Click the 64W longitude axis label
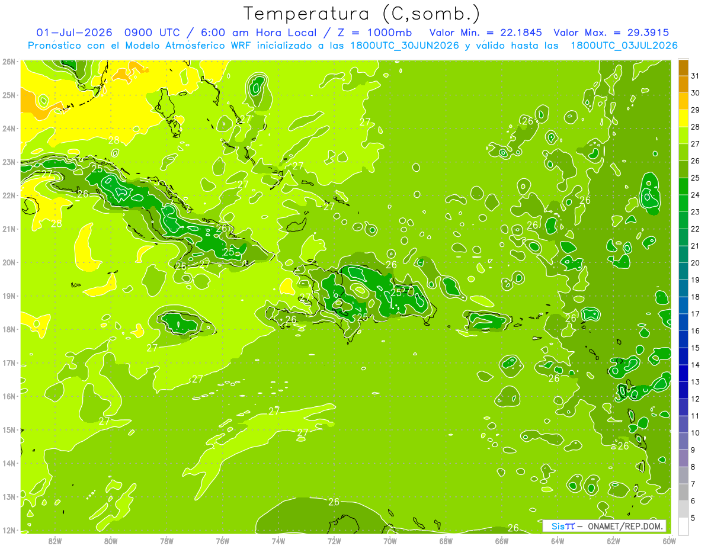 558,540
